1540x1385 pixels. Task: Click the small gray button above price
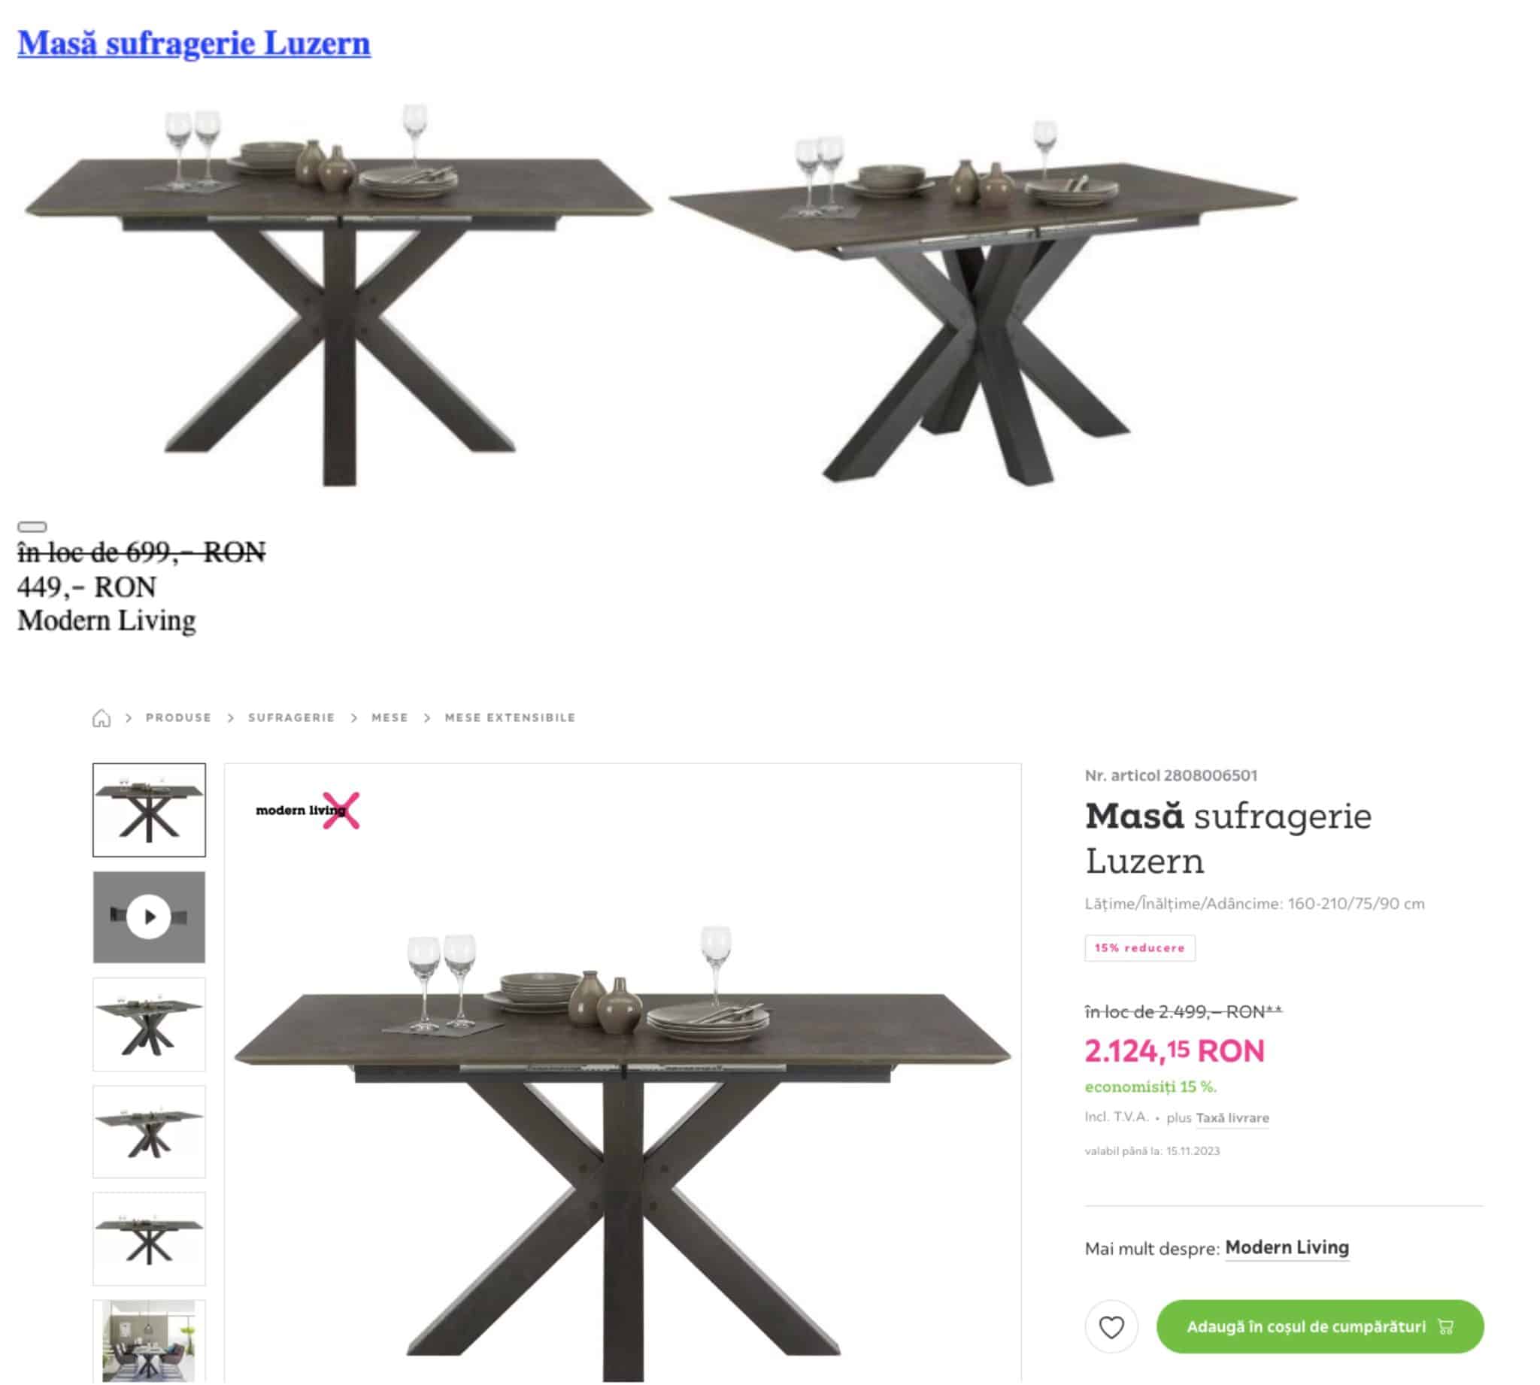[x=32, y=526]
